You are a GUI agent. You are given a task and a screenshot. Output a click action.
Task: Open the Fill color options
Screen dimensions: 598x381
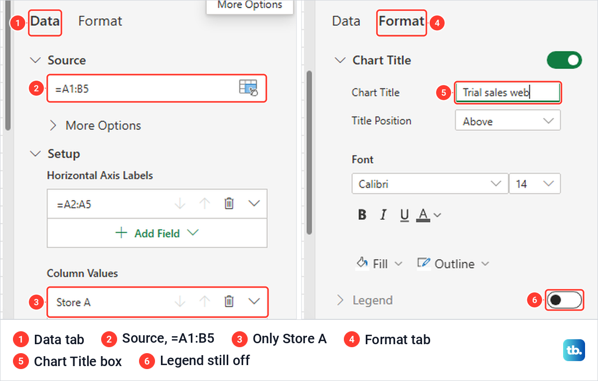coord(379,264)
